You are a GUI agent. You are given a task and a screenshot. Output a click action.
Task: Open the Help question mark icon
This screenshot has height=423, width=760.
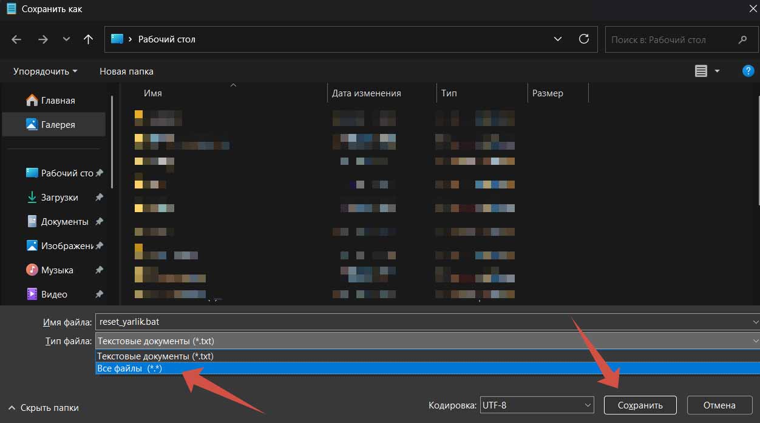point(748,71)
